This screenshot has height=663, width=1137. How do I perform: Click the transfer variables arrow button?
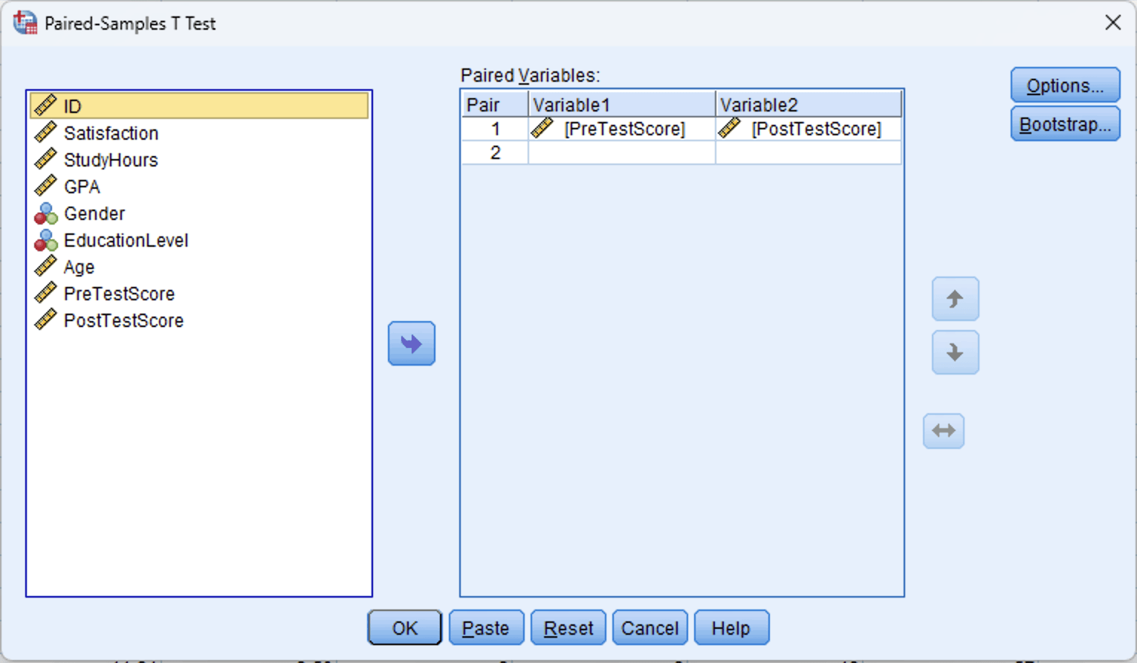pyautogui.click(x=411, y=343)
